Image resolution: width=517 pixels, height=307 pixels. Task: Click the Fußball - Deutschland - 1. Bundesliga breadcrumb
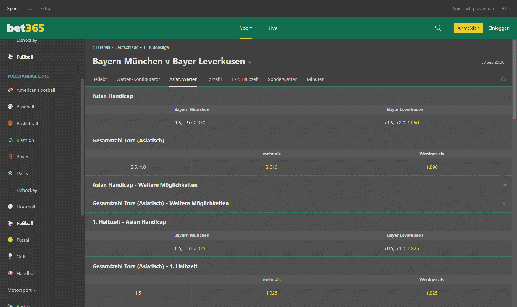pyautogui.click(x=133, y=47)
